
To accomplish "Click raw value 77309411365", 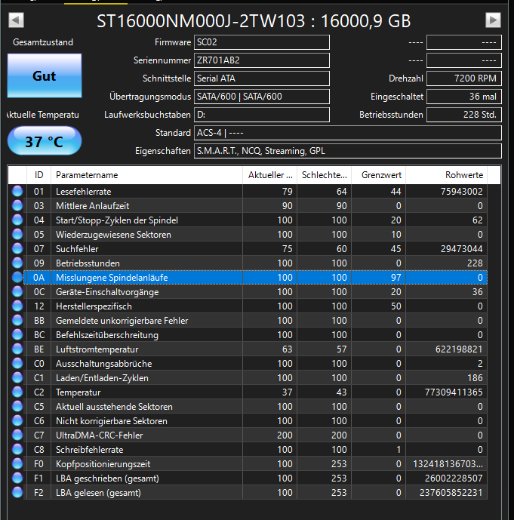I will pyautogui.click(x=454, y=392).
